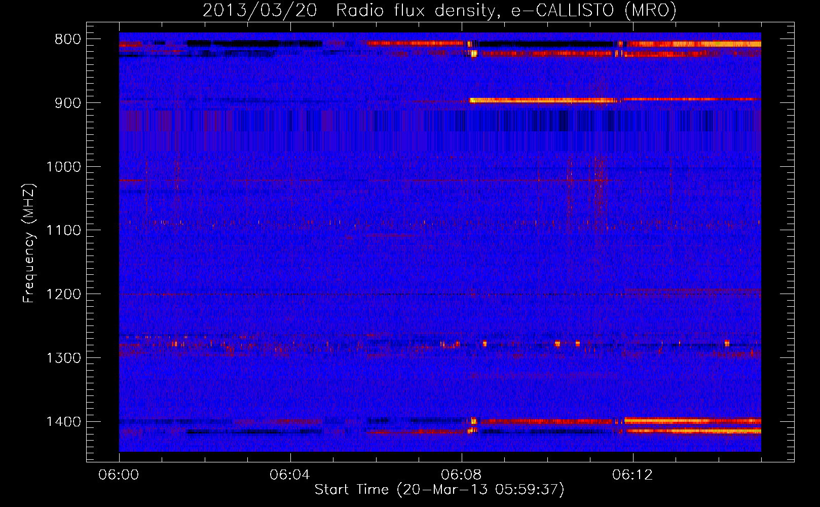Click the "Start Time (20-Mar-13 05:59:37)" x-axis label
820x507 pixels.
[x=439, y=490]
